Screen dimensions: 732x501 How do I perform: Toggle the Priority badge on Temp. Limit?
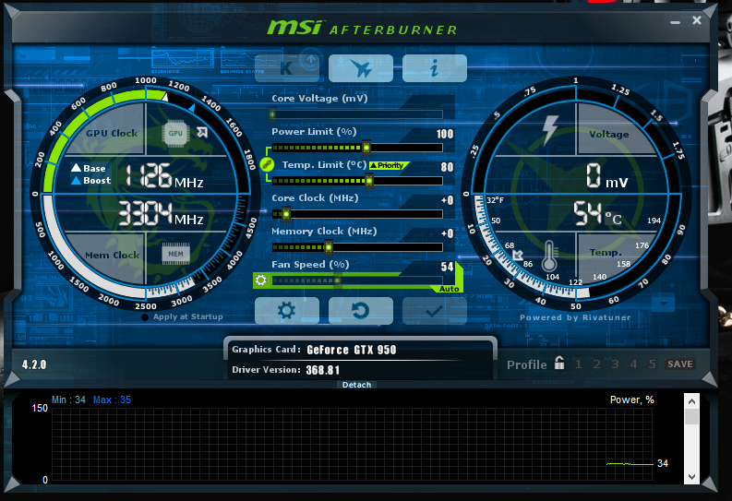pos(388,165)
